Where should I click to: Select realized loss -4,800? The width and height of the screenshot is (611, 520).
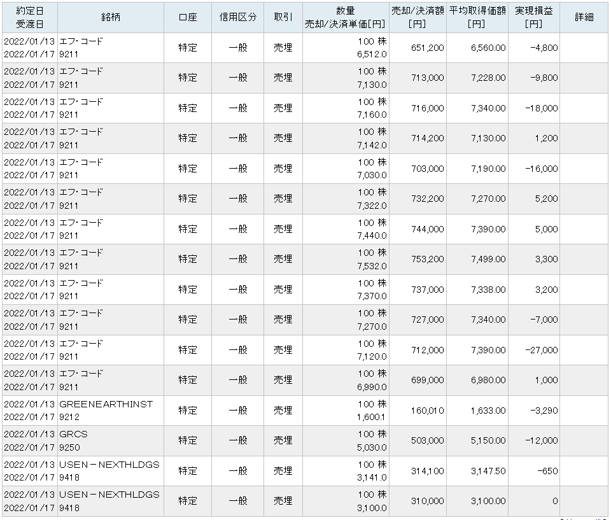544,48
